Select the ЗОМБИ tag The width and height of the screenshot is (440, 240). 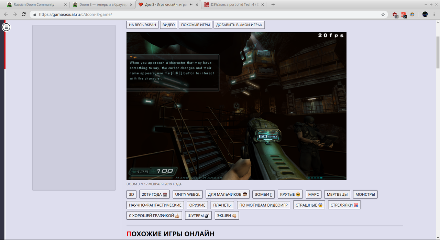point(264,194)
